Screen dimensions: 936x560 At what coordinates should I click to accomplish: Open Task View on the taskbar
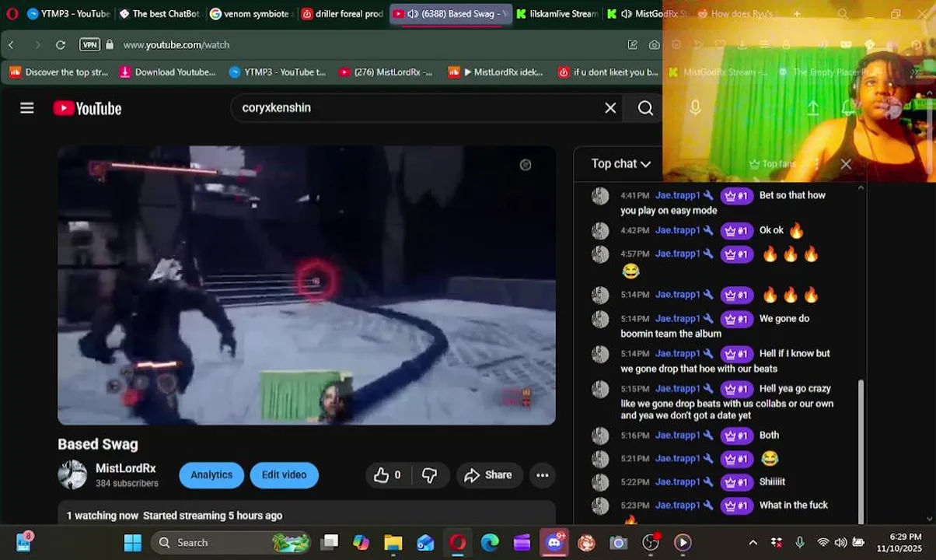pyautogui.click(x=330, y=543)
